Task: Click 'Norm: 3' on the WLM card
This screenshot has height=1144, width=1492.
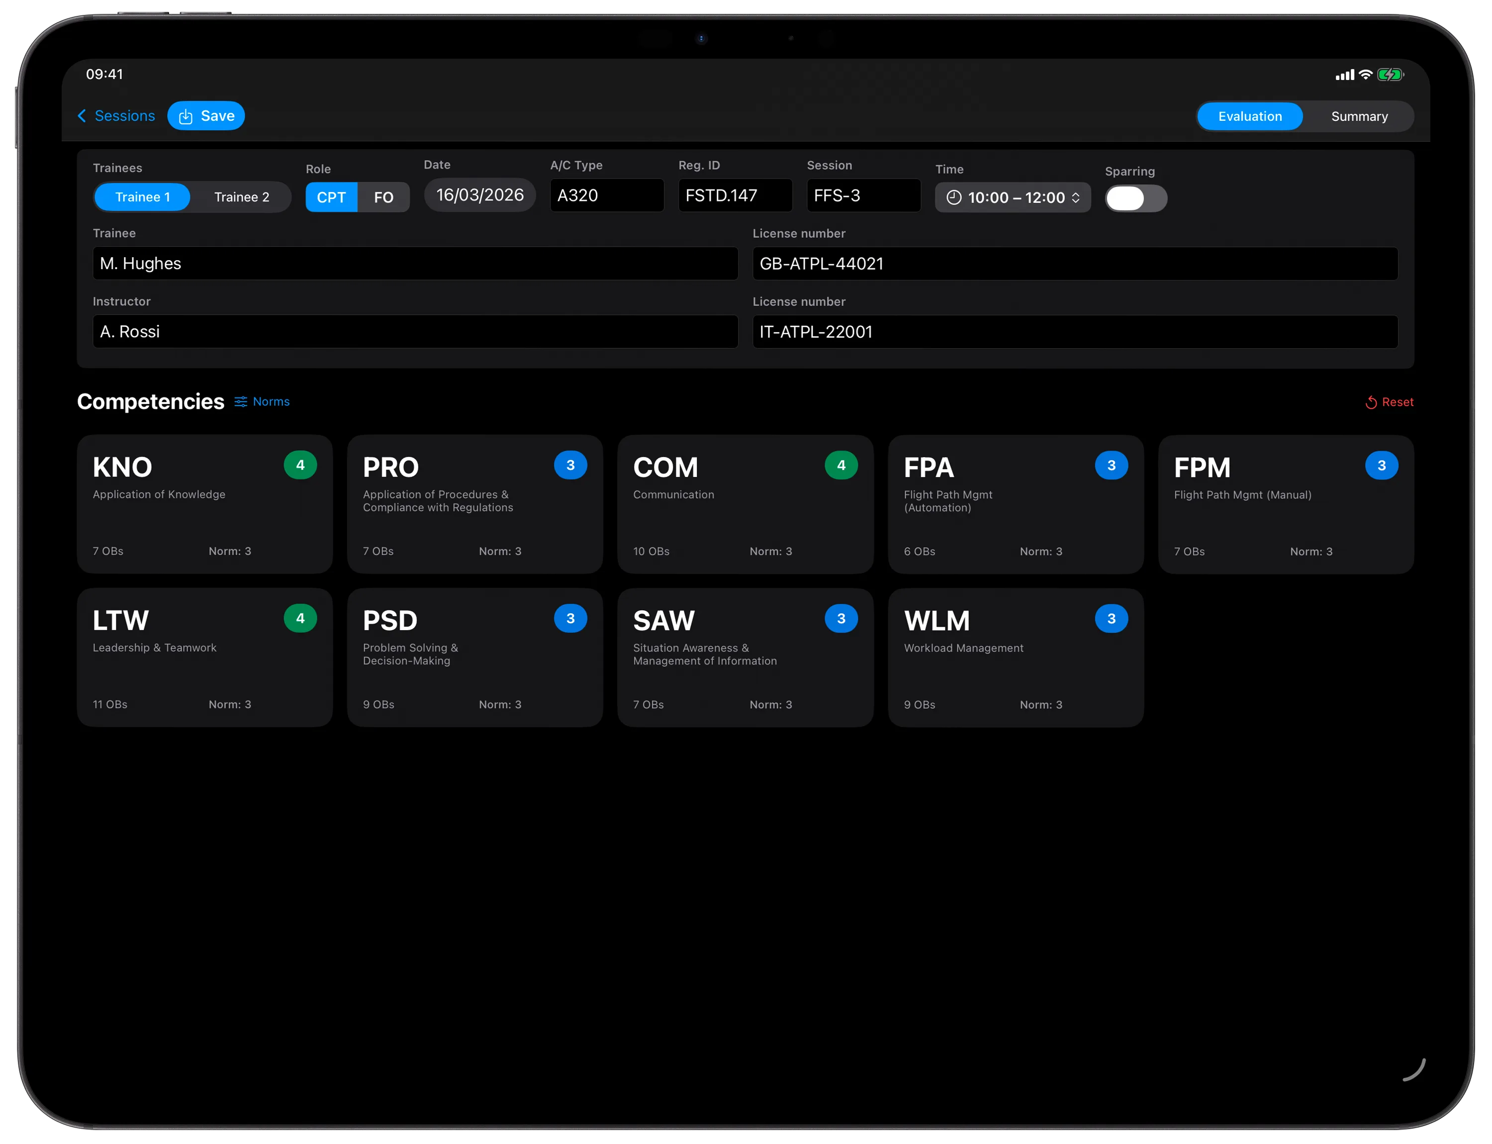Action: click(x=1041, y=705)
